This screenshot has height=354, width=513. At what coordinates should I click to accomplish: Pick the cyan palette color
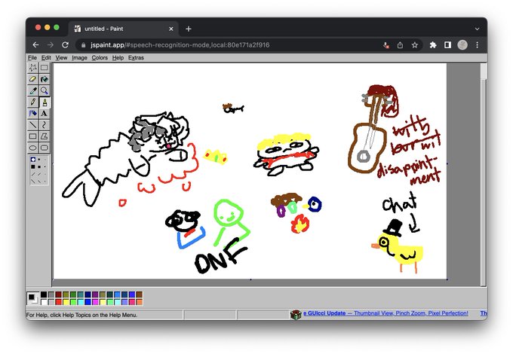[81, 302]
